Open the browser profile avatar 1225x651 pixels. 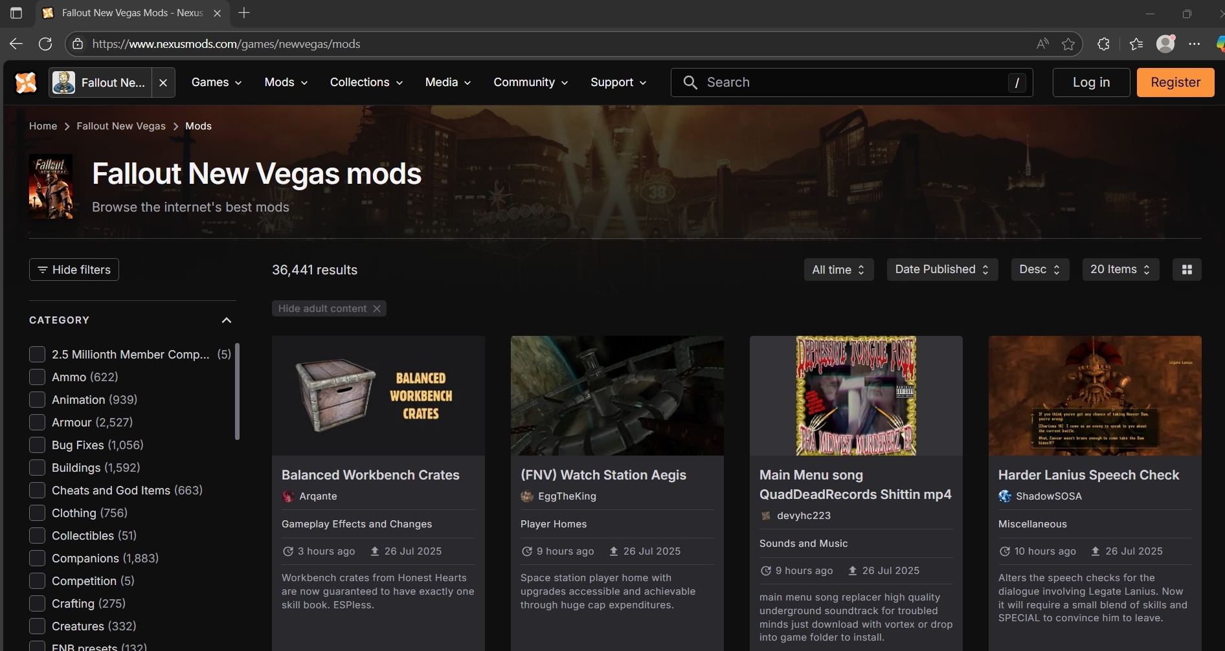click(x=1165, y=44)
